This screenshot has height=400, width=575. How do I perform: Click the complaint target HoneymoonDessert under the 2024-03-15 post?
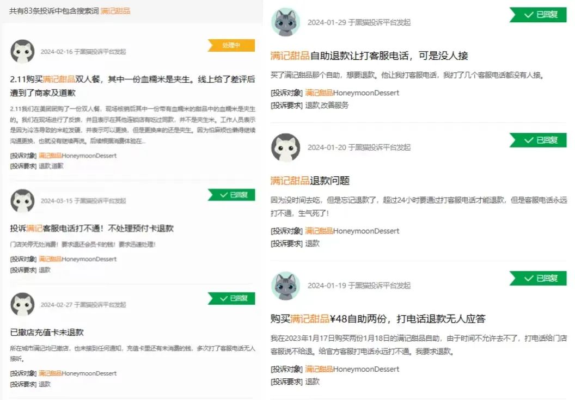[78, 259]
